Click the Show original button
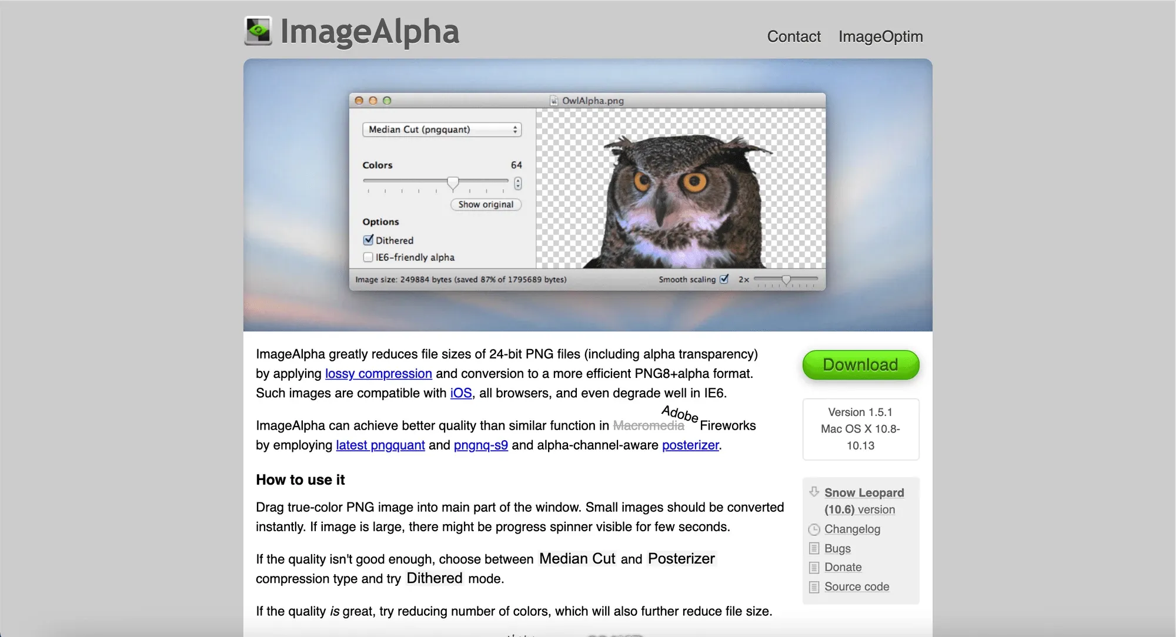 486,204
